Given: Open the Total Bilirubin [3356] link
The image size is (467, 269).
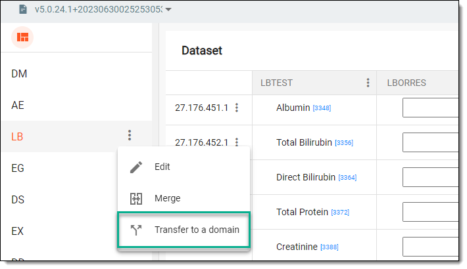Looking at the screenshot, I should coord(344,142).
